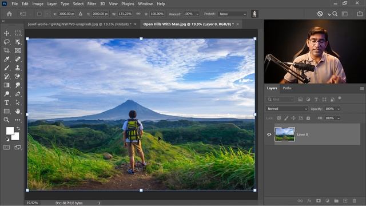Open the File menu

14,4
